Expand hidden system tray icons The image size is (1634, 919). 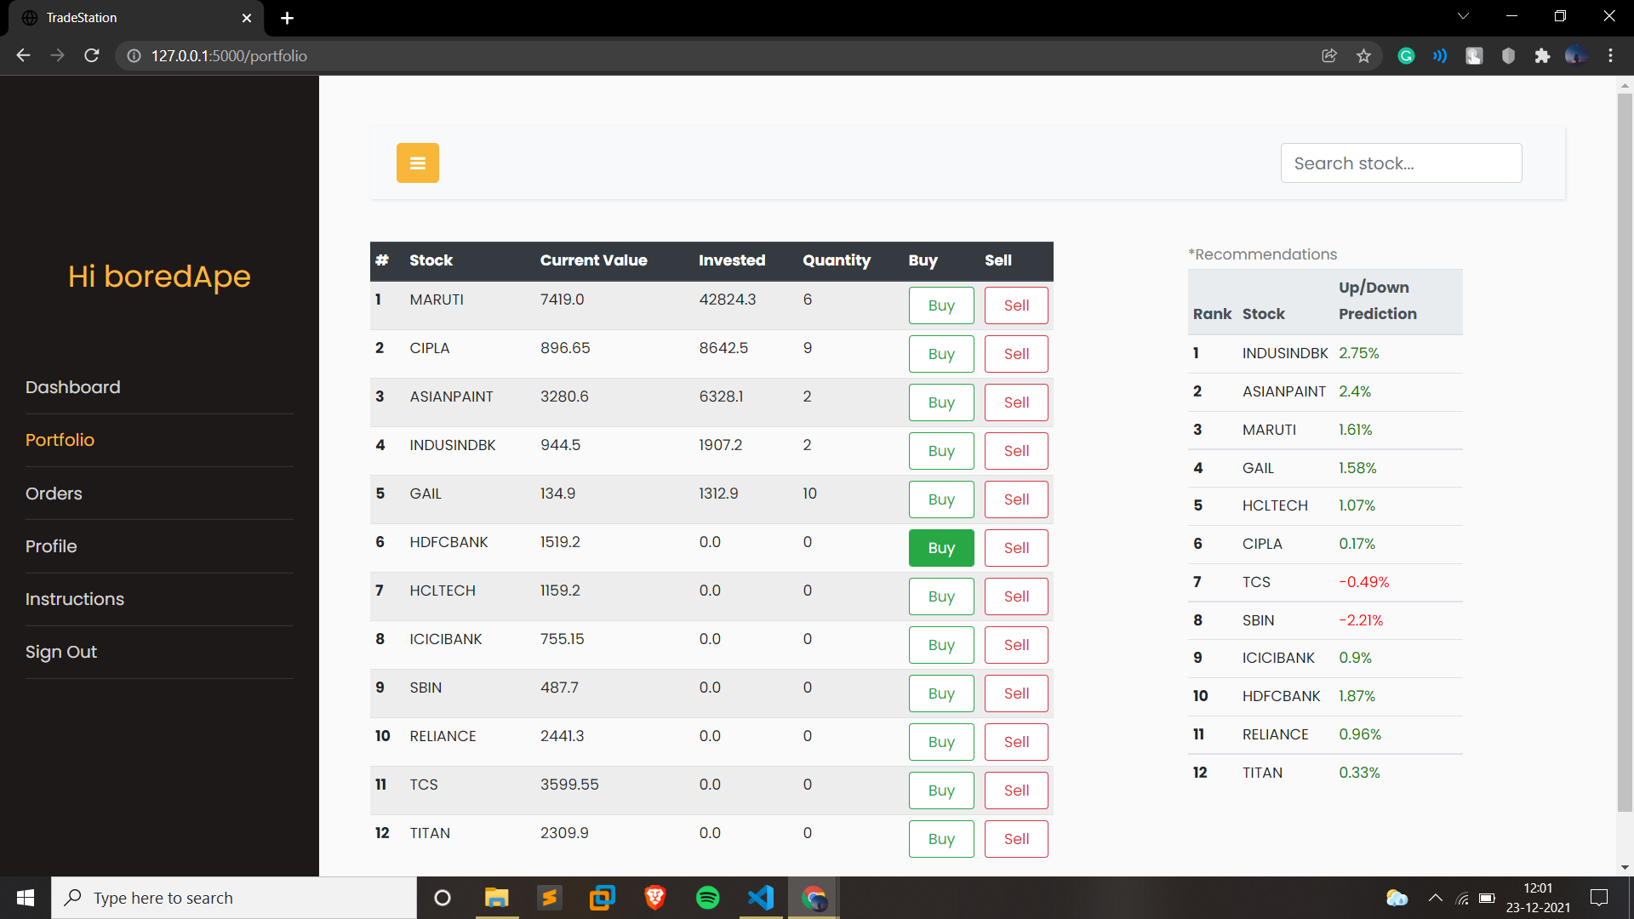(x=1435, y=898)
